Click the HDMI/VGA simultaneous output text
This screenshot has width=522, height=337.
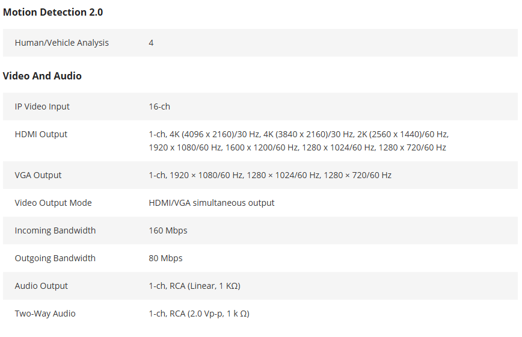pos(212,203)
